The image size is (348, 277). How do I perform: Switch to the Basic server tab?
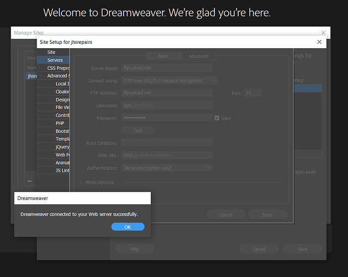click(x=163, y=56)
